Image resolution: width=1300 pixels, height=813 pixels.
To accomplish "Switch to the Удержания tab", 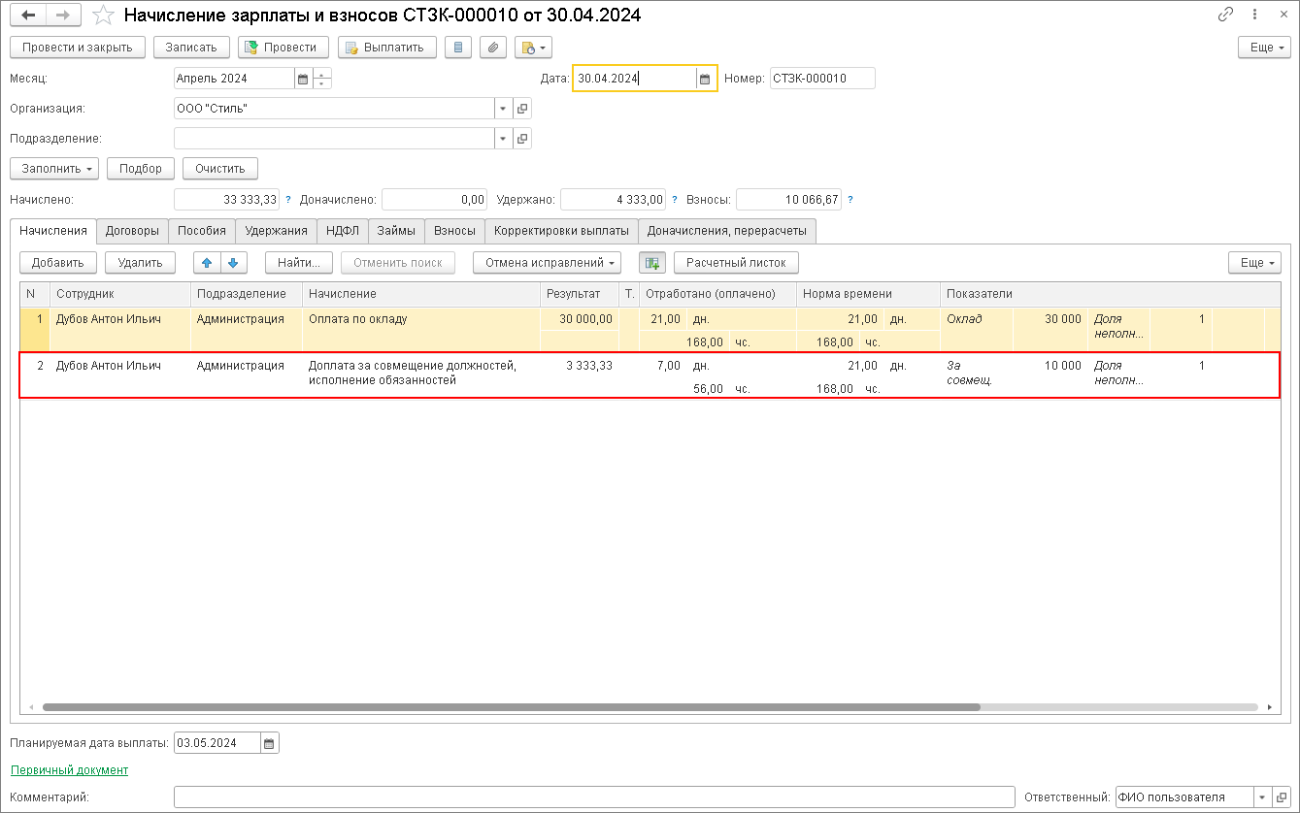I will click(277, 231).
